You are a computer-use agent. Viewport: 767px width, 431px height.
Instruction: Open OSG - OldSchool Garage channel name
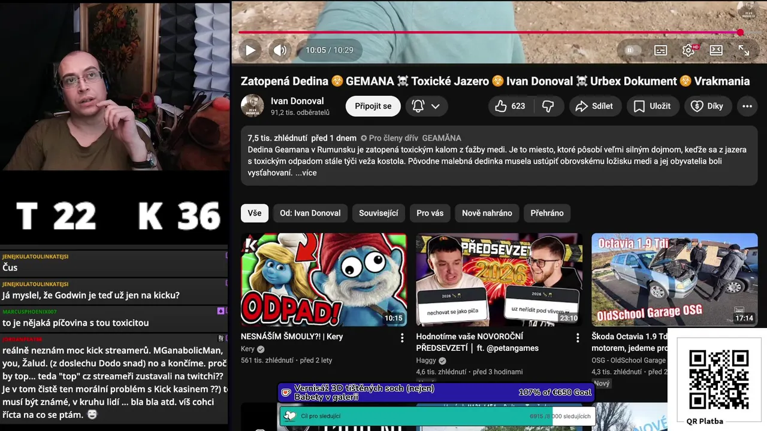click(x=629, y=360)
